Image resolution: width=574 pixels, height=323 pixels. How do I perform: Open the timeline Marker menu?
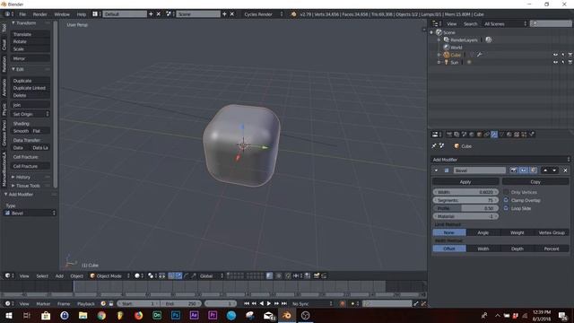(x=43, y=303)
